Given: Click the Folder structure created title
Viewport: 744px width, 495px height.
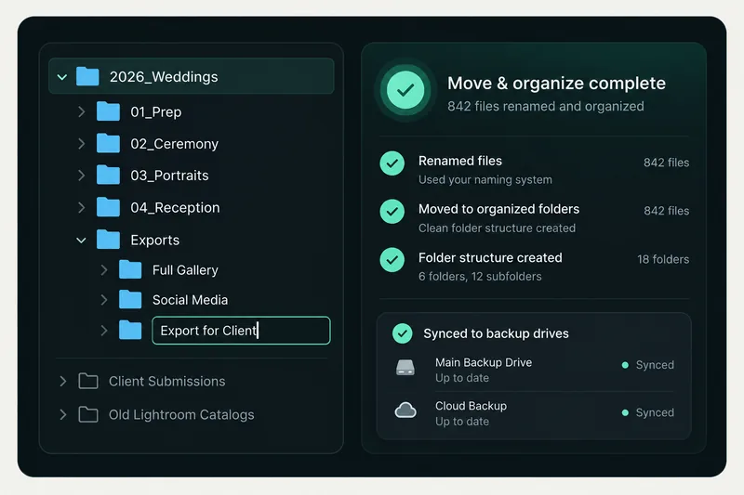Looking at the screenshot, I should pos(490,257).
